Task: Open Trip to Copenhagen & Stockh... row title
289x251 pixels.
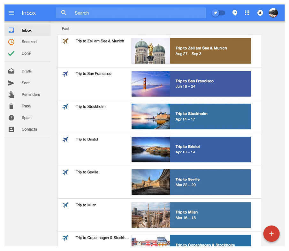Action: tap(102, 238)
